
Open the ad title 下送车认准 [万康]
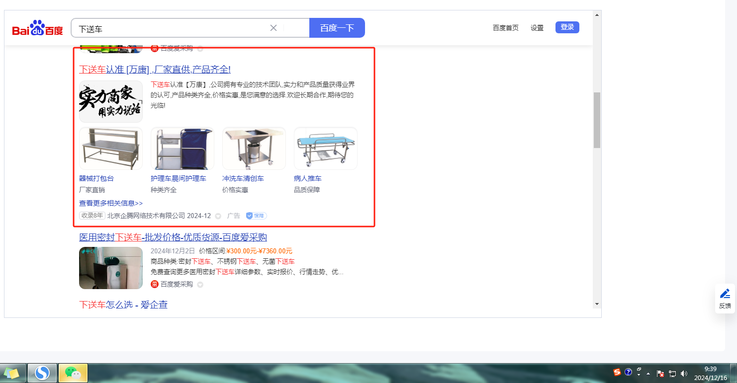(x=155, y=69)
